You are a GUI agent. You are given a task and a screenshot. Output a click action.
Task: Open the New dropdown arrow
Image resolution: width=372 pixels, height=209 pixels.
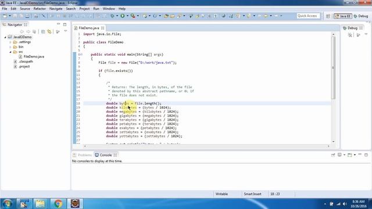click(x=10, y=16)
